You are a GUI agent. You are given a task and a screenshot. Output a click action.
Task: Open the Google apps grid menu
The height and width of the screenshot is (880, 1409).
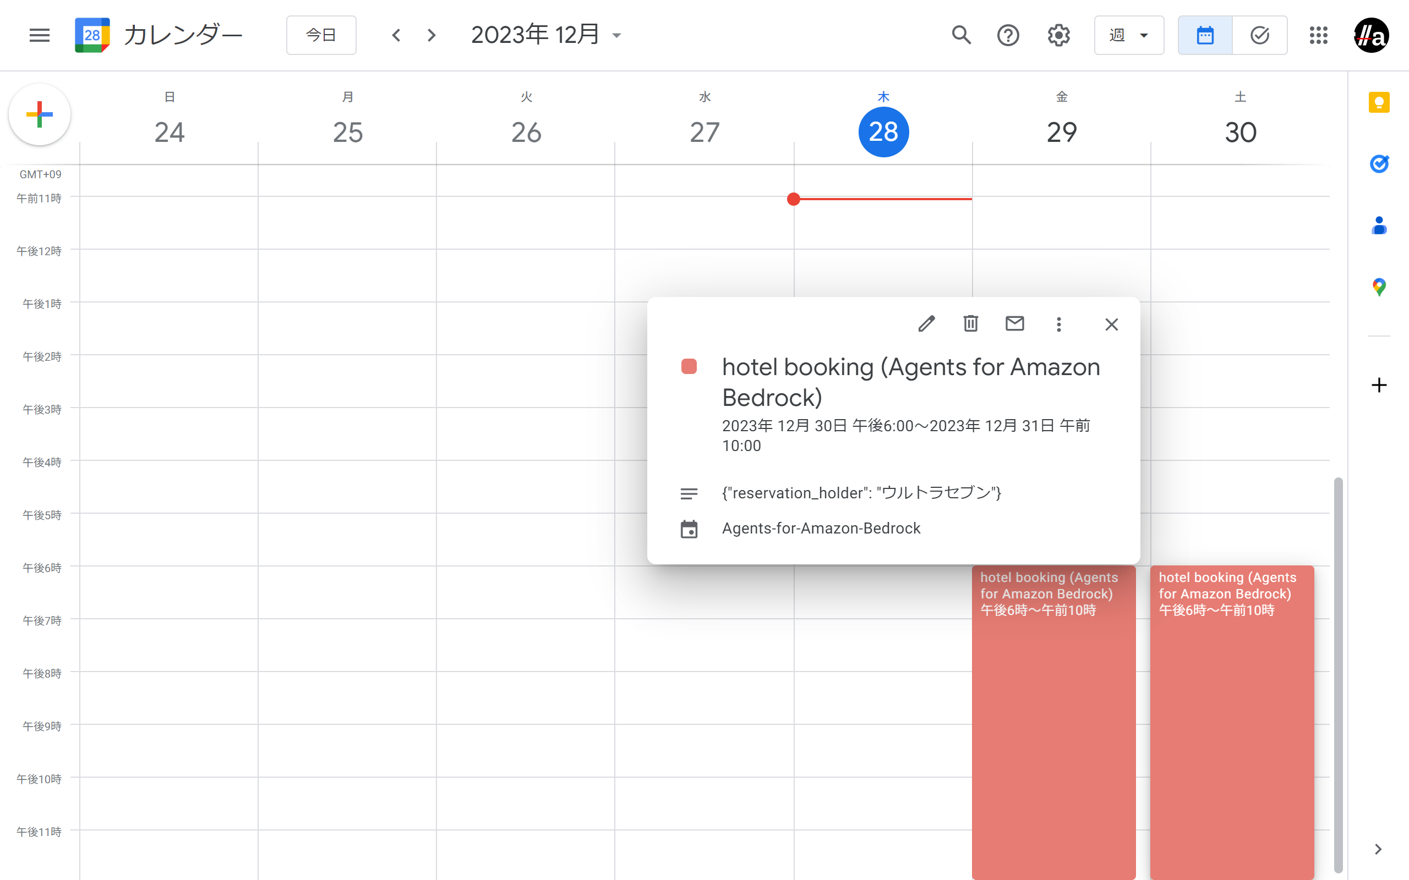tap(1318, 36)
